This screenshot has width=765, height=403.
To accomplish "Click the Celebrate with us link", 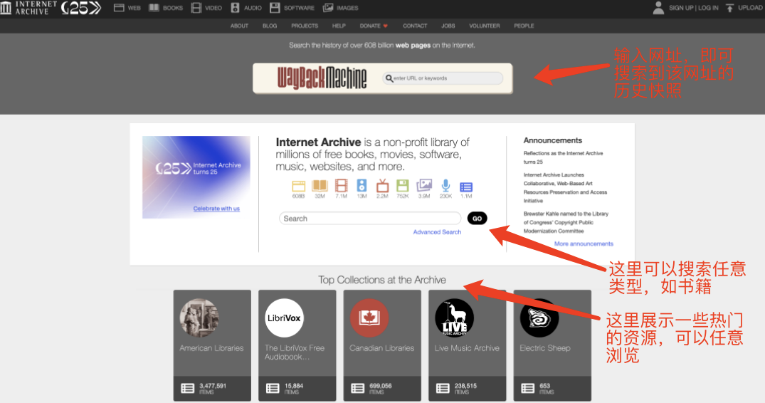I will [x=216, y=209].
